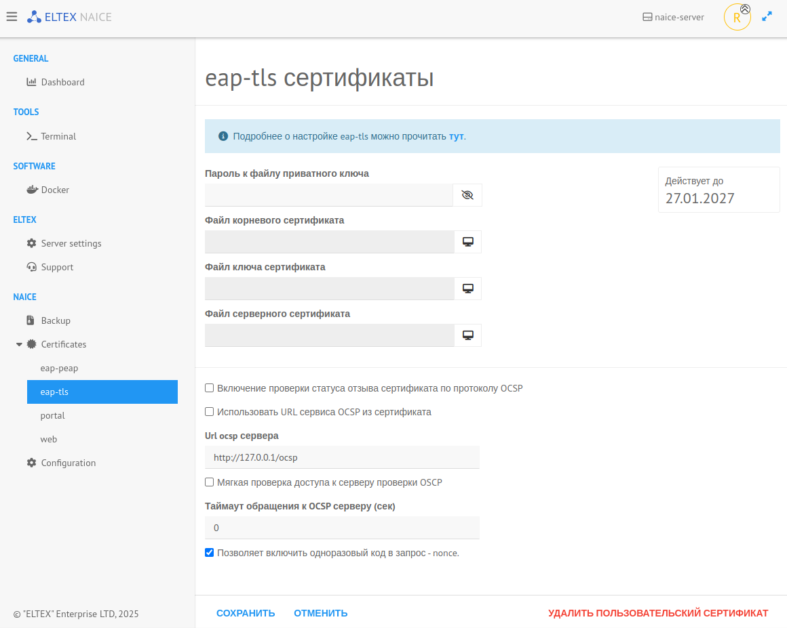The height and width of the screenshot is (628, 787).
Task: Check use OCSP URL from certificate
Action: 210,412
